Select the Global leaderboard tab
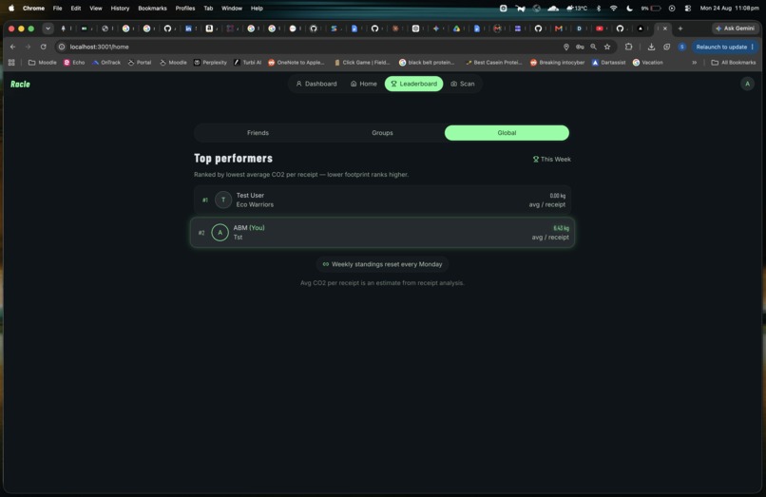This screenshot has height=497, width=766. click(x=507, y=133)
